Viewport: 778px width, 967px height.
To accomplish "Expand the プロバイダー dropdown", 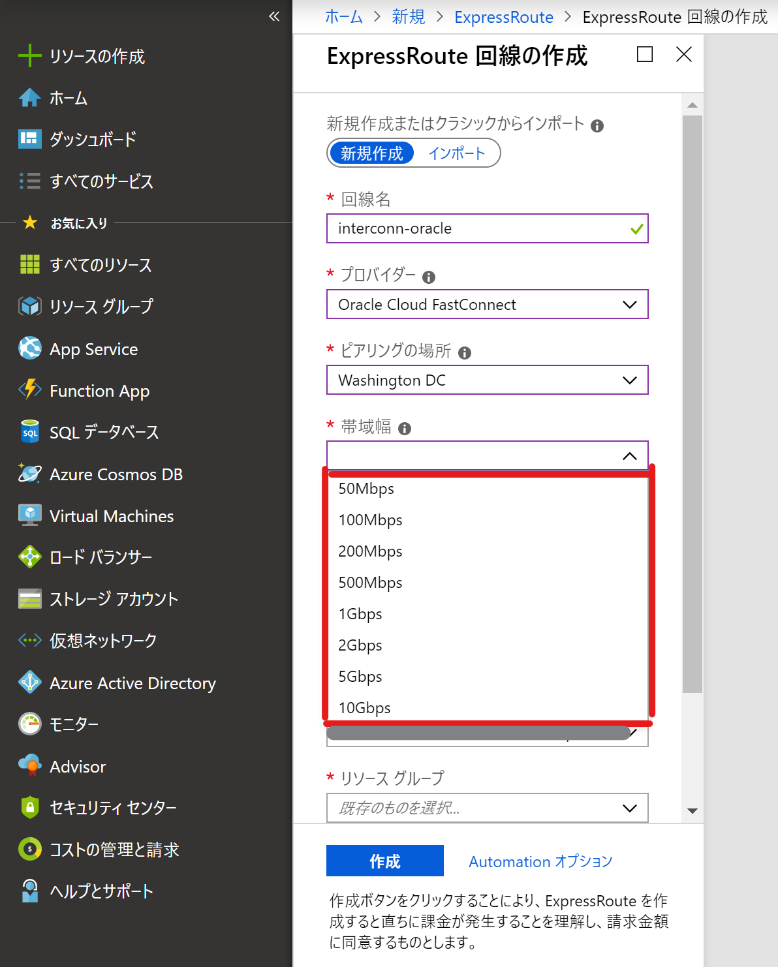I will pyautogui.click(x=487, y=305).
